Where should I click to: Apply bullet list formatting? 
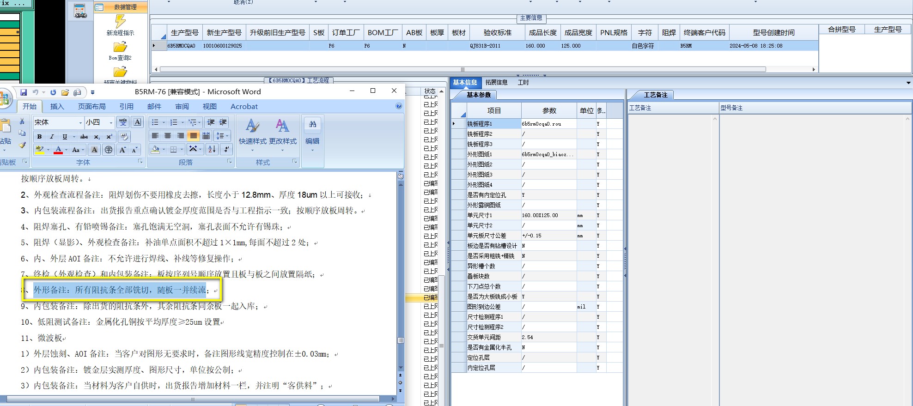pyautogui.click(x=155, y=122)
